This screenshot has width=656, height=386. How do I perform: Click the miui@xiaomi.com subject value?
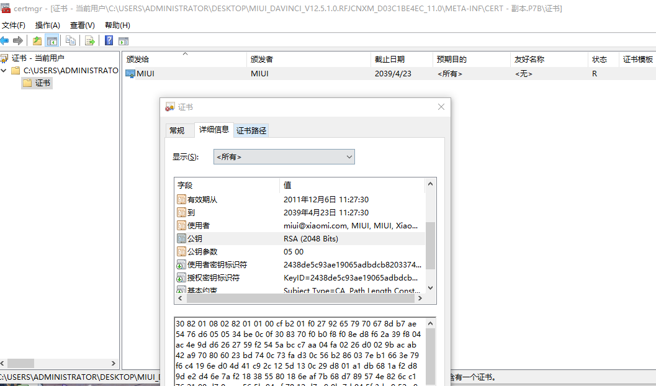[x=351, y=225]
